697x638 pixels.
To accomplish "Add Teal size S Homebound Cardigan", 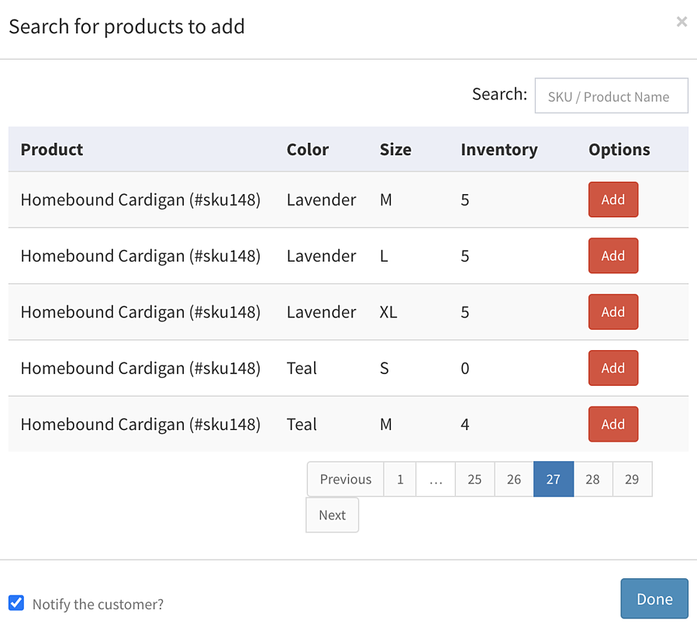I will point(613,367).
